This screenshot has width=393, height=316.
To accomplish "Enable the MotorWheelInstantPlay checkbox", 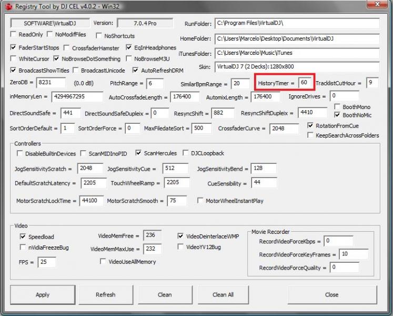I will [200, 201].
